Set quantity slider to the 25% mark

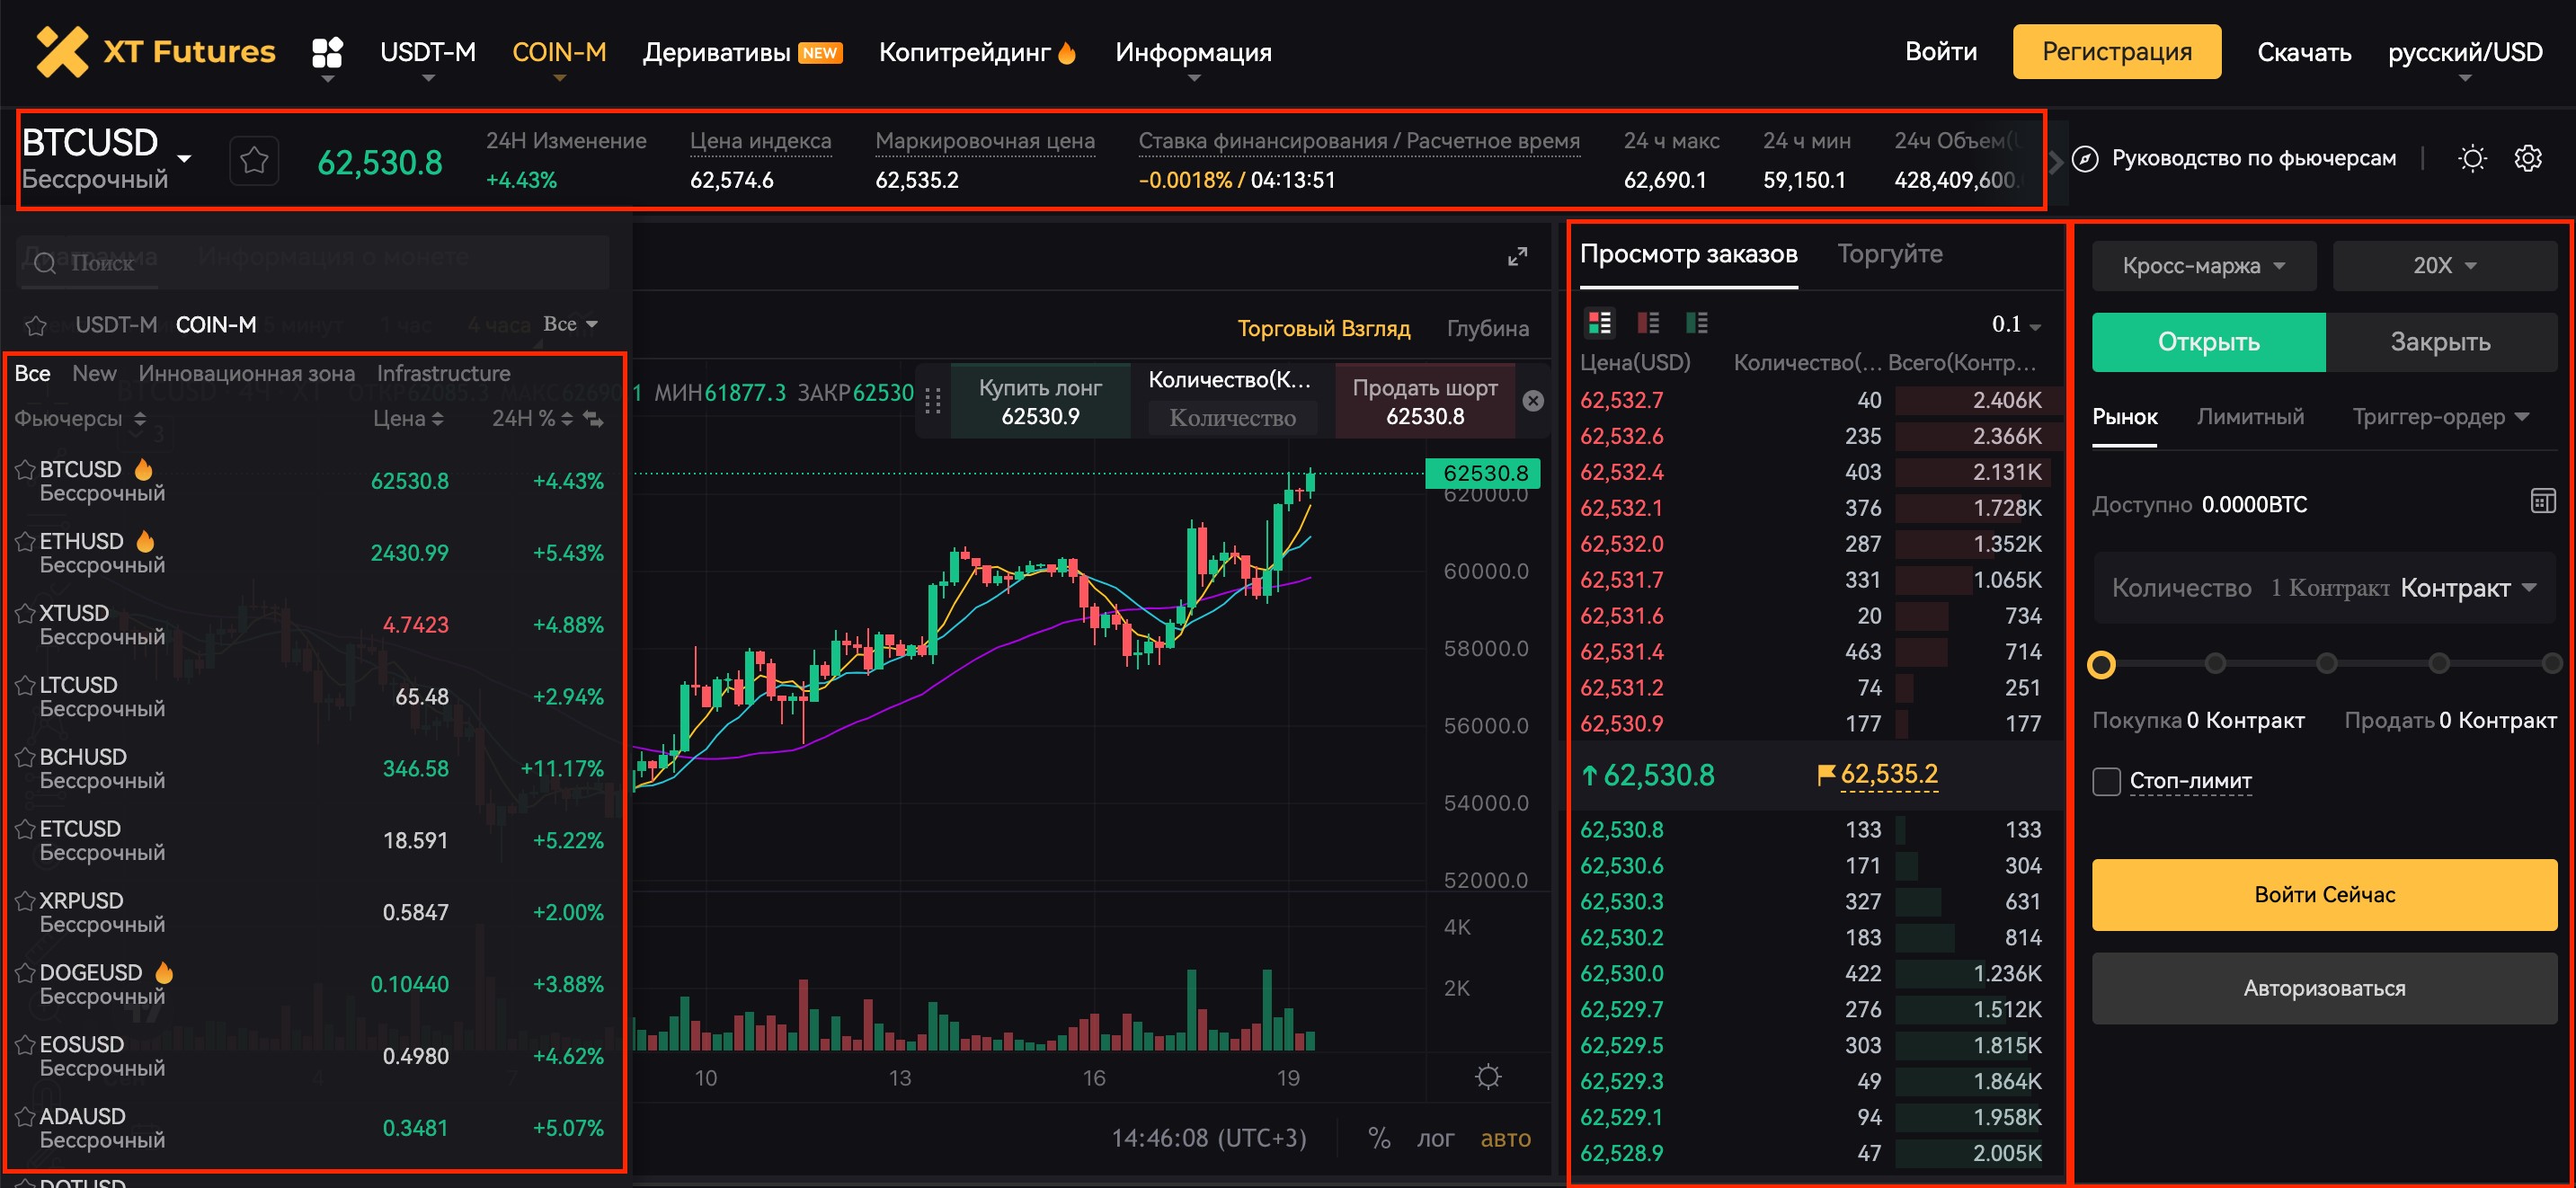[x=2215, y=664]
